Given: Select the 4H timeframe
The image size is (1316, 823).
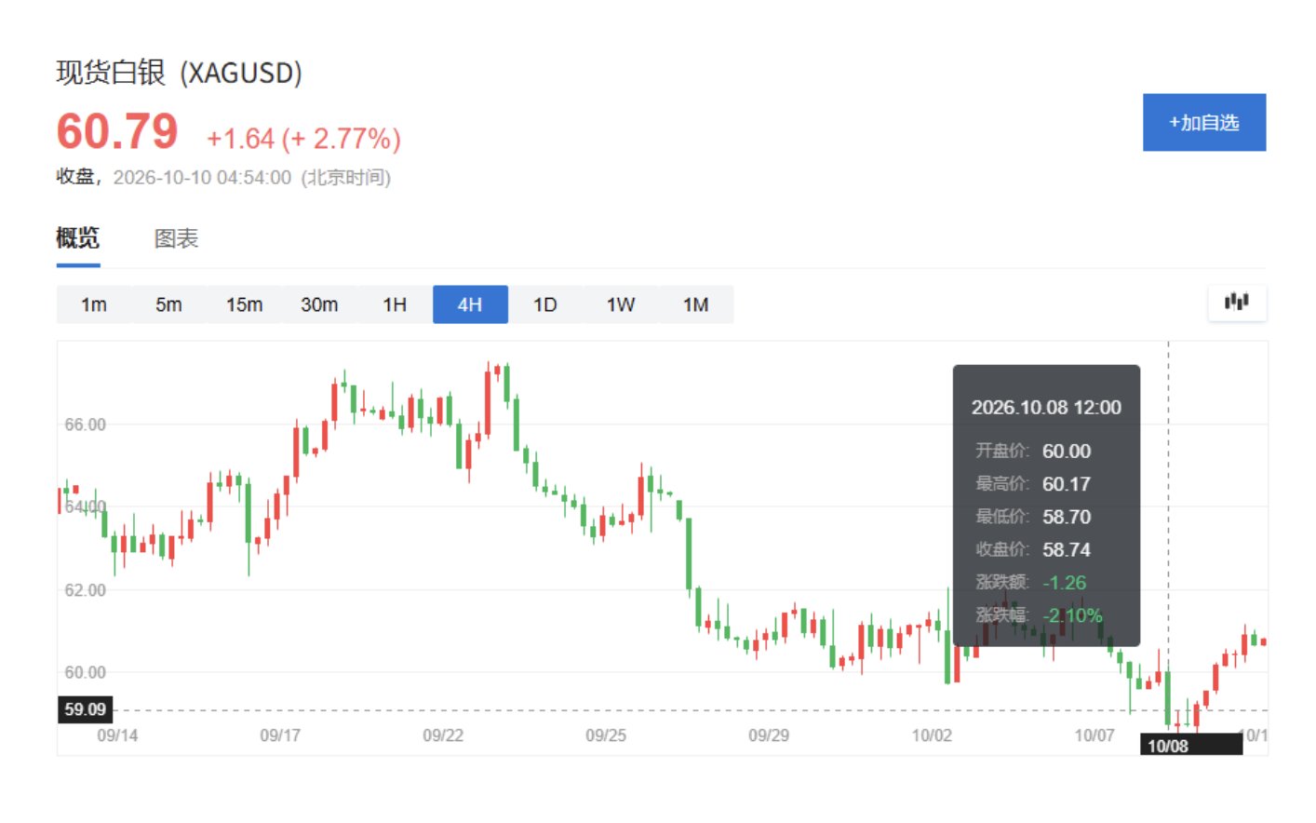Looking at the screenshot, I should click(470, 304).
